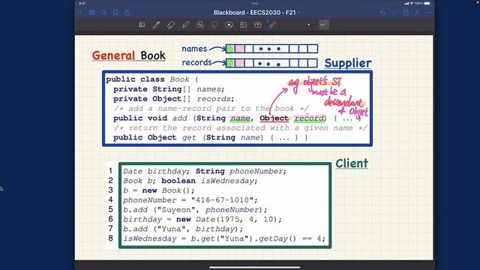Select the Image insert tool

coord(243,25)
